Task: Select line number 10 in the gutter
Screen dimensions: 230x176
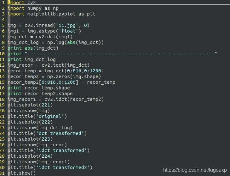Action: point(2,54)
